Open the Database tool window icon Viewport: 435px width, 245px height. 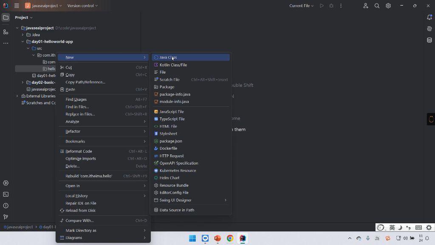(429, 40)
